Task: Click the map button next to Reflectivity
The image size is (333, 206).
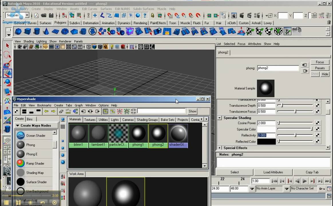Action: pos(318,135)
